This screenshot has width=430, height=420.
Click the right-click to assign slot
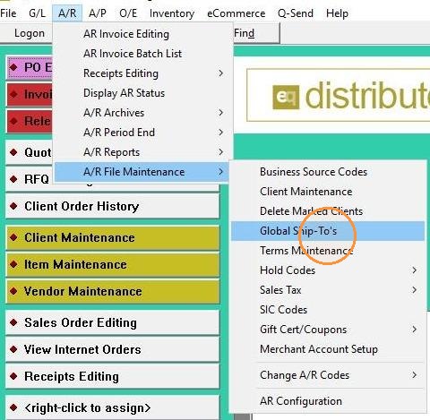pyautogui.click(x=113, y=407)
